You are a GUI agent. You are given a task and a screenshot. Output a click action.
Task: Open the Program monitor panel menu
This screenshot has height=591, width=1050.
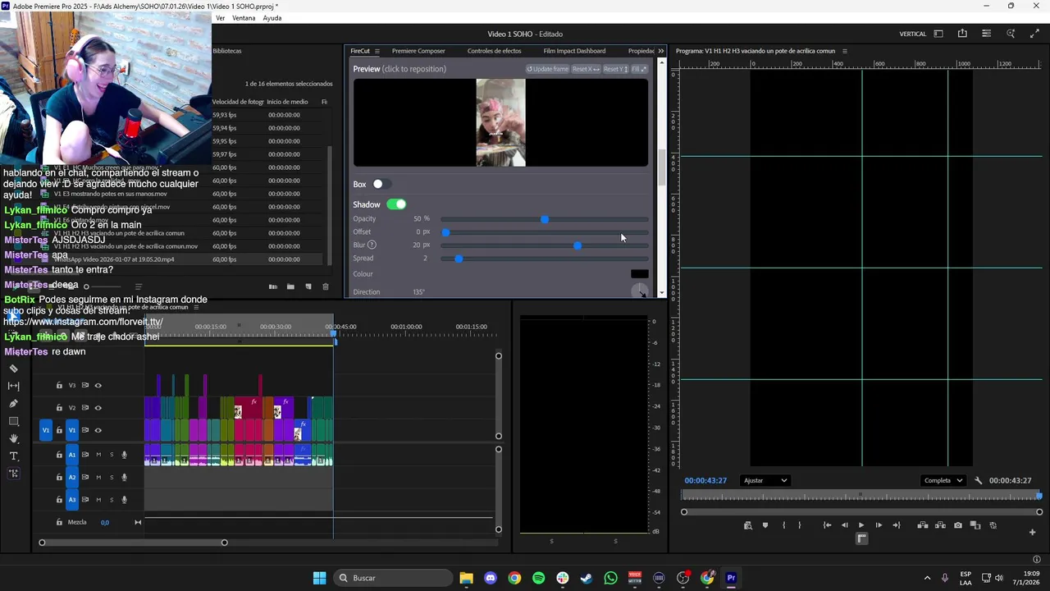tap(845, 51)
